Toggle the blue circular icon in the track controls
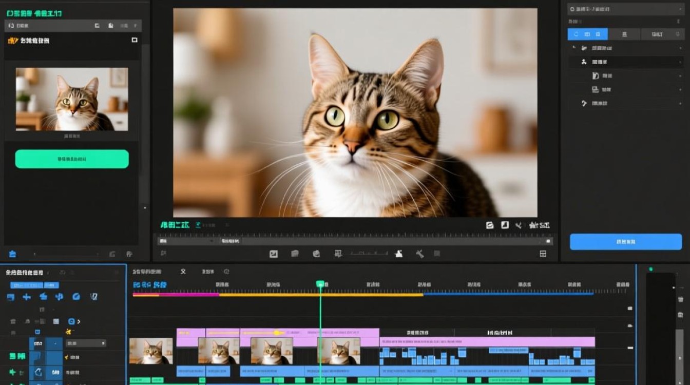 [71, 321]
